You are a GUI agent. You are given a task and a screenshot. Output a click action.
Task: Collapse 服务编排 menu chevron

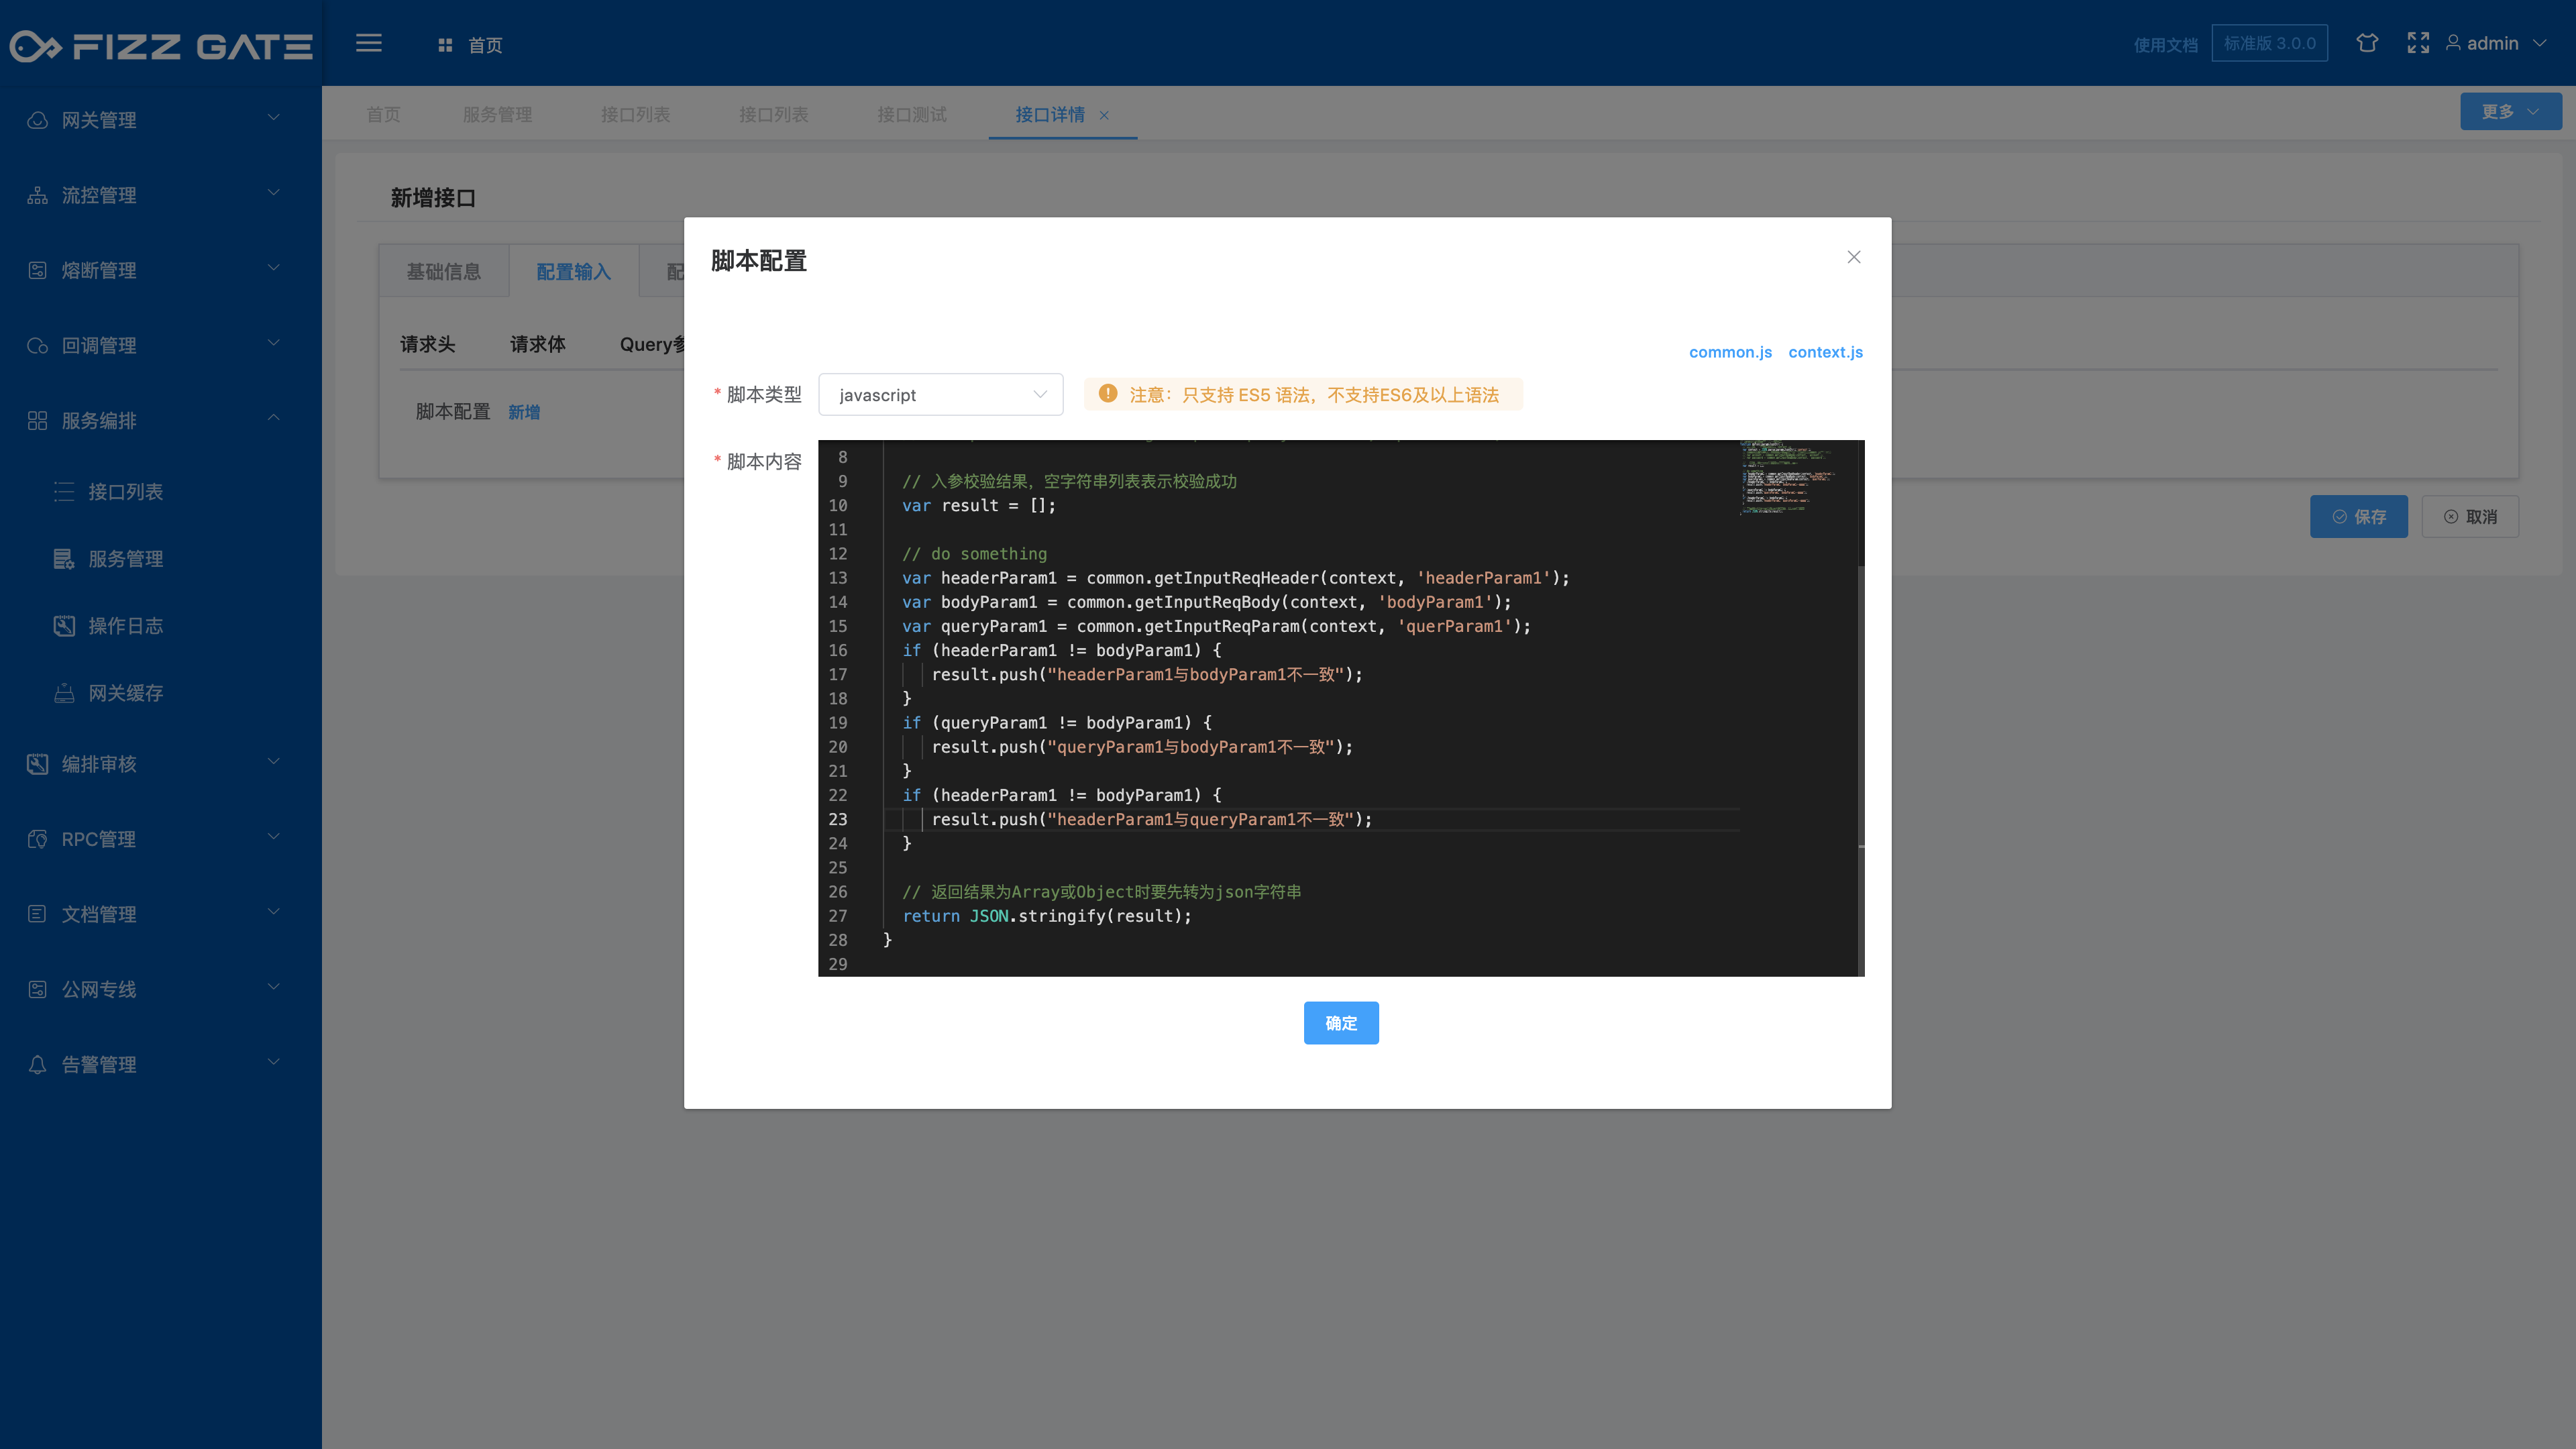pyautogui.click(x=274, y=418)
